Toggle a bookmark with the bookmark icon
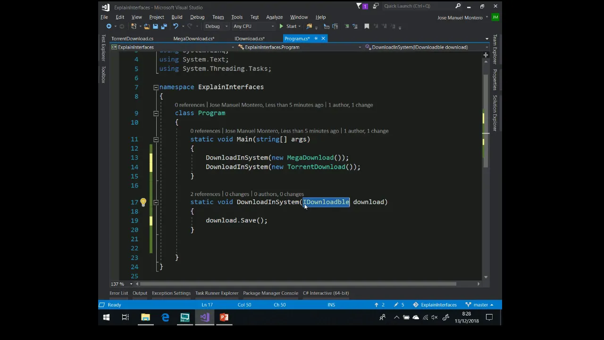Viewport: 604px width, 340px height. pos(367,26)
